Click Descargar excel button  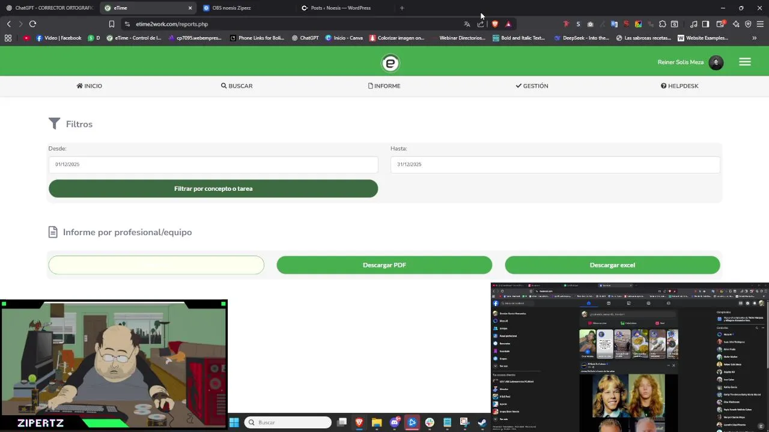point(612,265)
